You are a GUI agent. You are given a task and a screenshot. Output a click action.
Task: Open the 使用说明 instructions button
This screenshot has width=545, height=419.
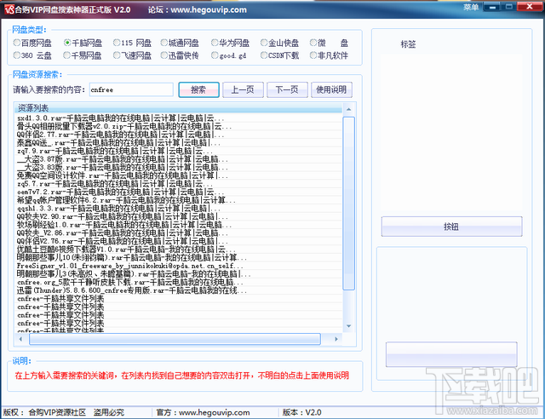click(331, 89)
